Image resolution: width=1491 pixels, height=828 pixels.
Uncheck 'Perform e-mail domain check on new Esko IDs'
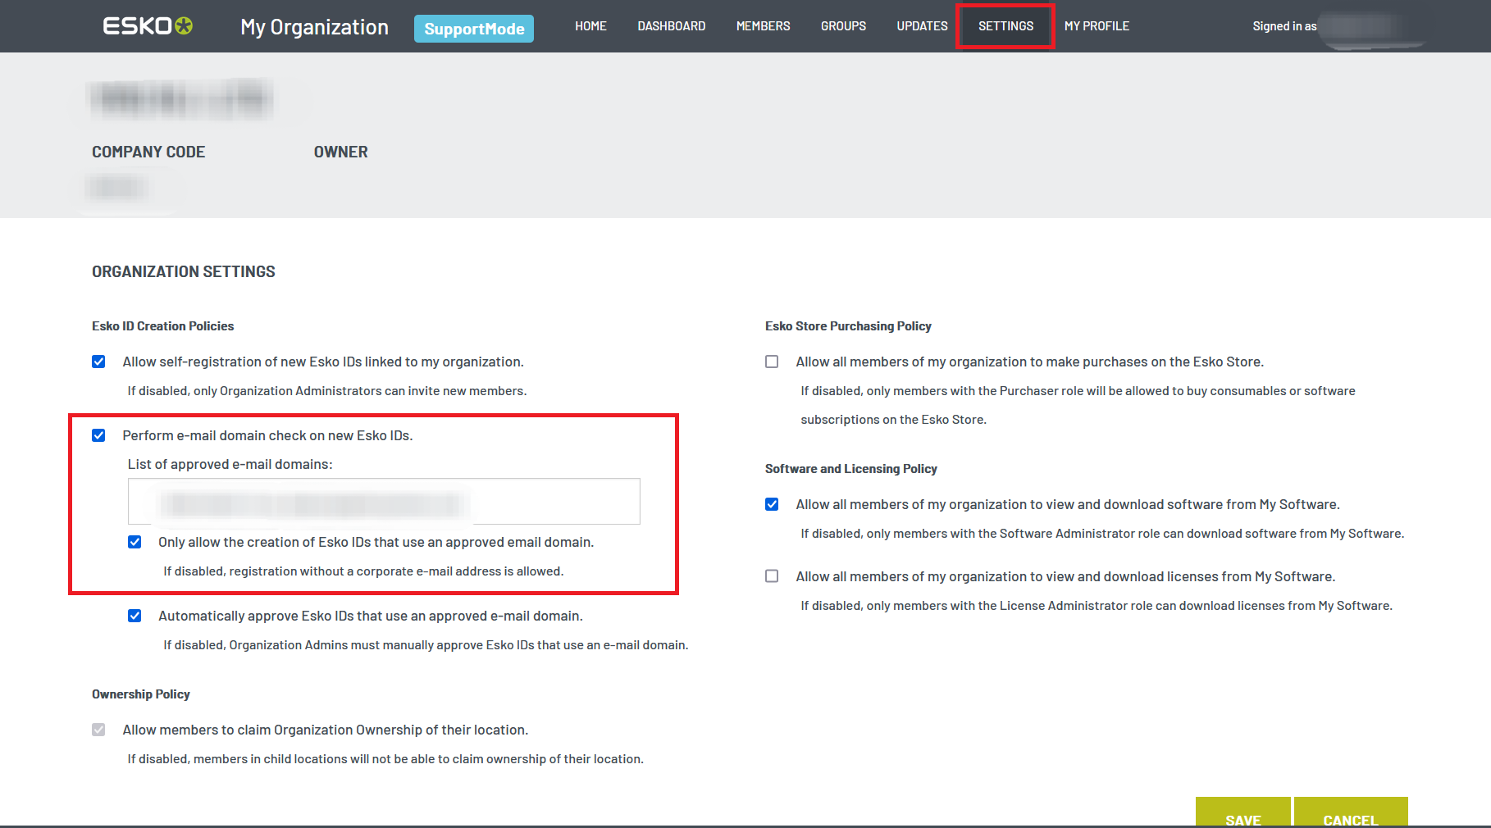tap(98, 435)
